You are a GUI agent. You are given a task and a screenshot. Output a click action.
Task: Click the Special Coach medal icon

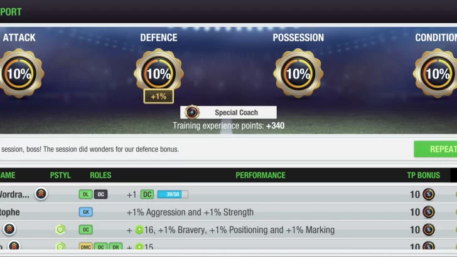192,112
